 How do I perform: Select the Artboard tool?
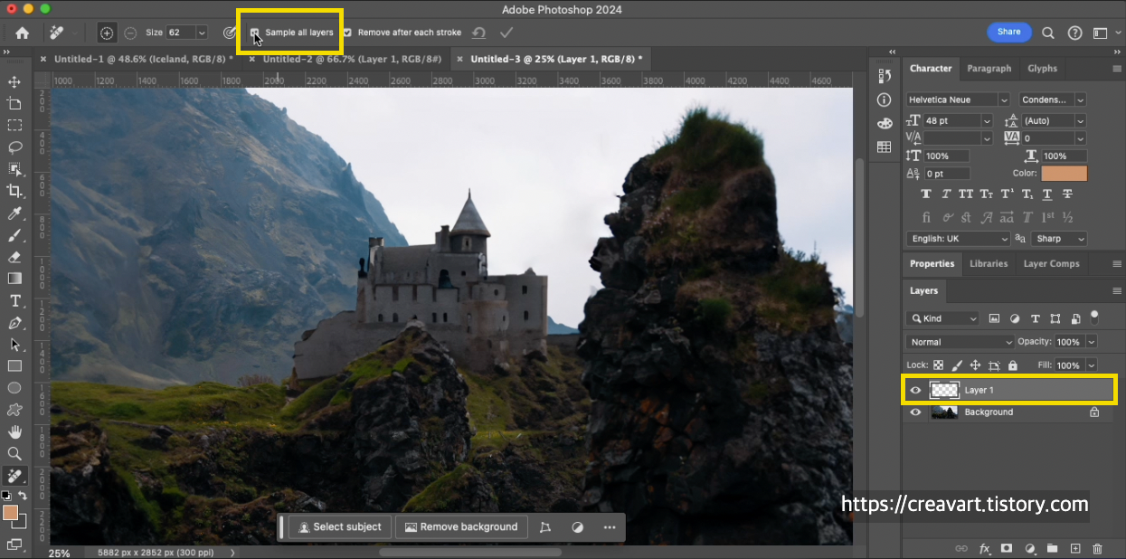(14, 104)
